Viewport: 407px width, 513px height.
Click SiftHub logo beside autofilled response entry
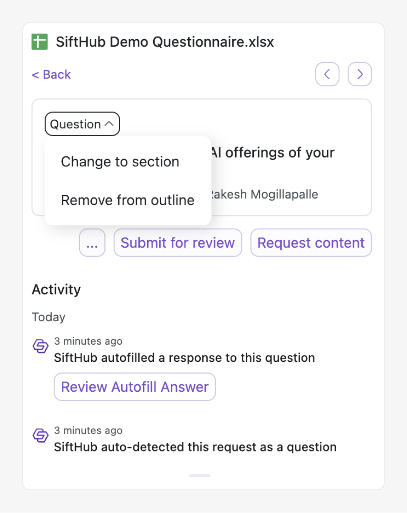[x=41, y=347]
